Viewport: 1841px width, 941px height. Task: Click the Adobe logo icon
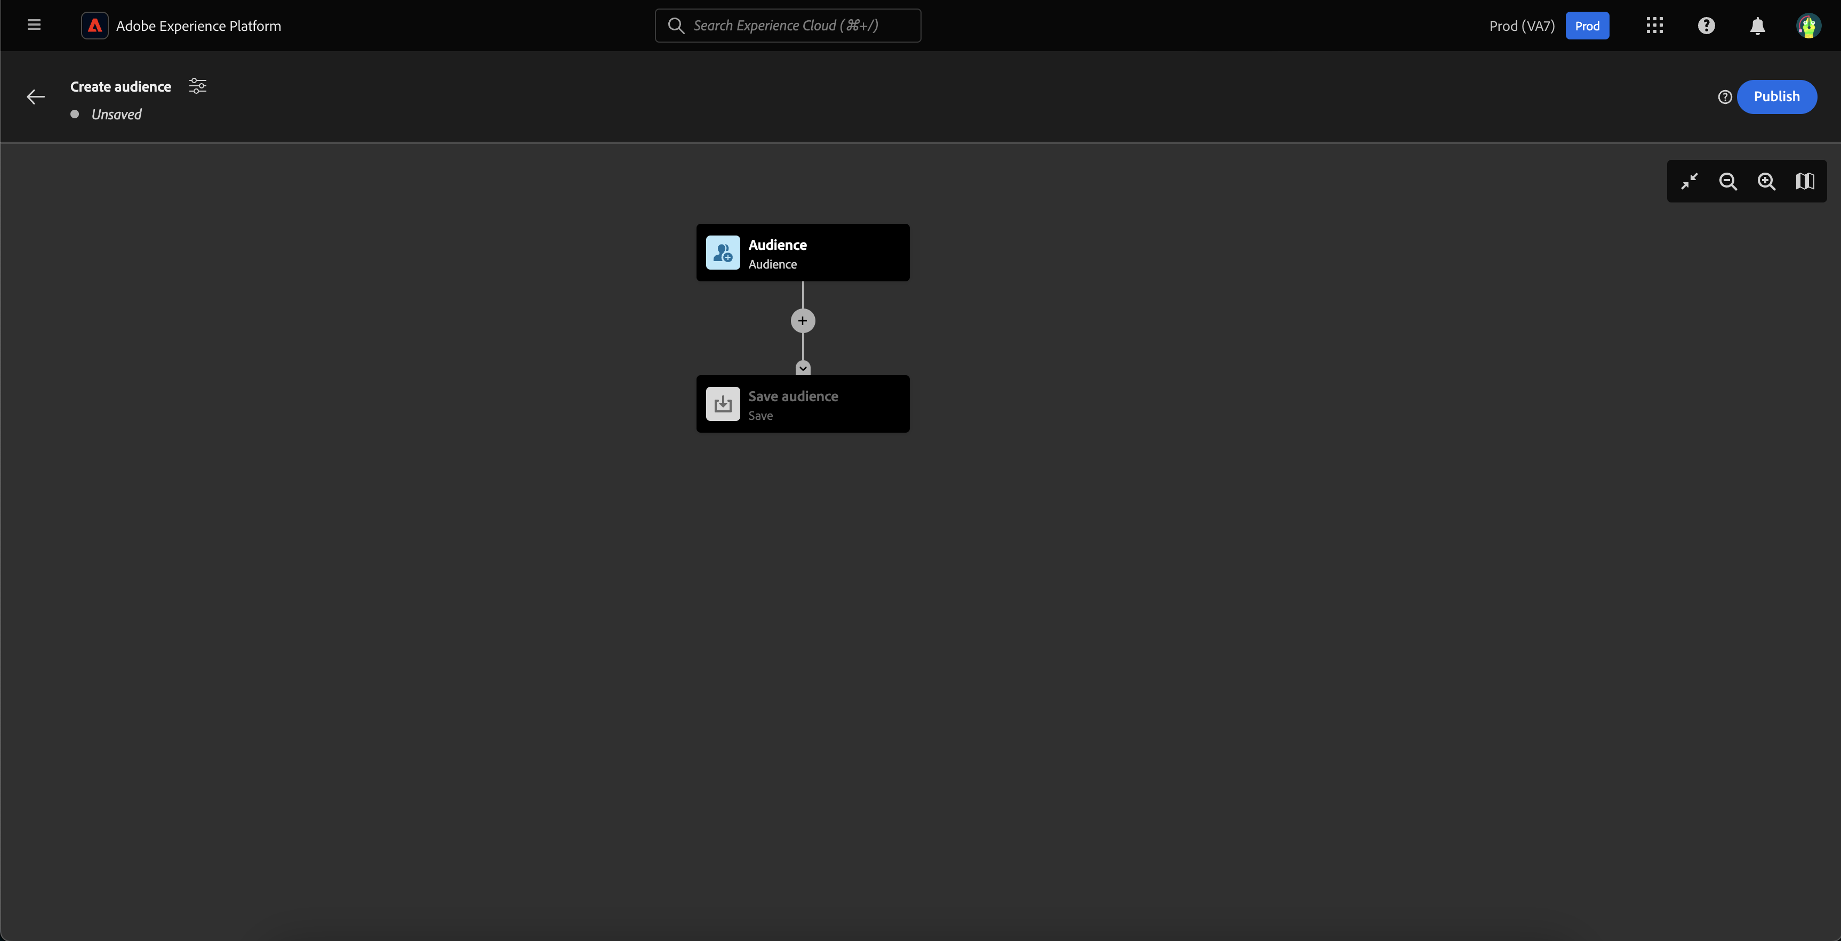94,26
